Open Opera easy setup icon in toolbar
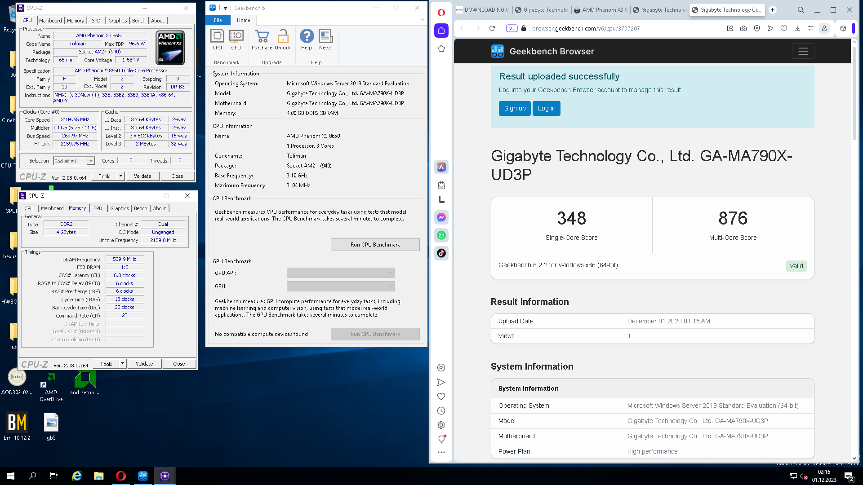Screen dimensions: 863x485 tap(811, 28)
